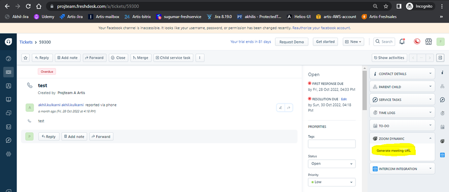Select the parent child icon in right strip
Screen dimensions: 449x192
(443, 86)
